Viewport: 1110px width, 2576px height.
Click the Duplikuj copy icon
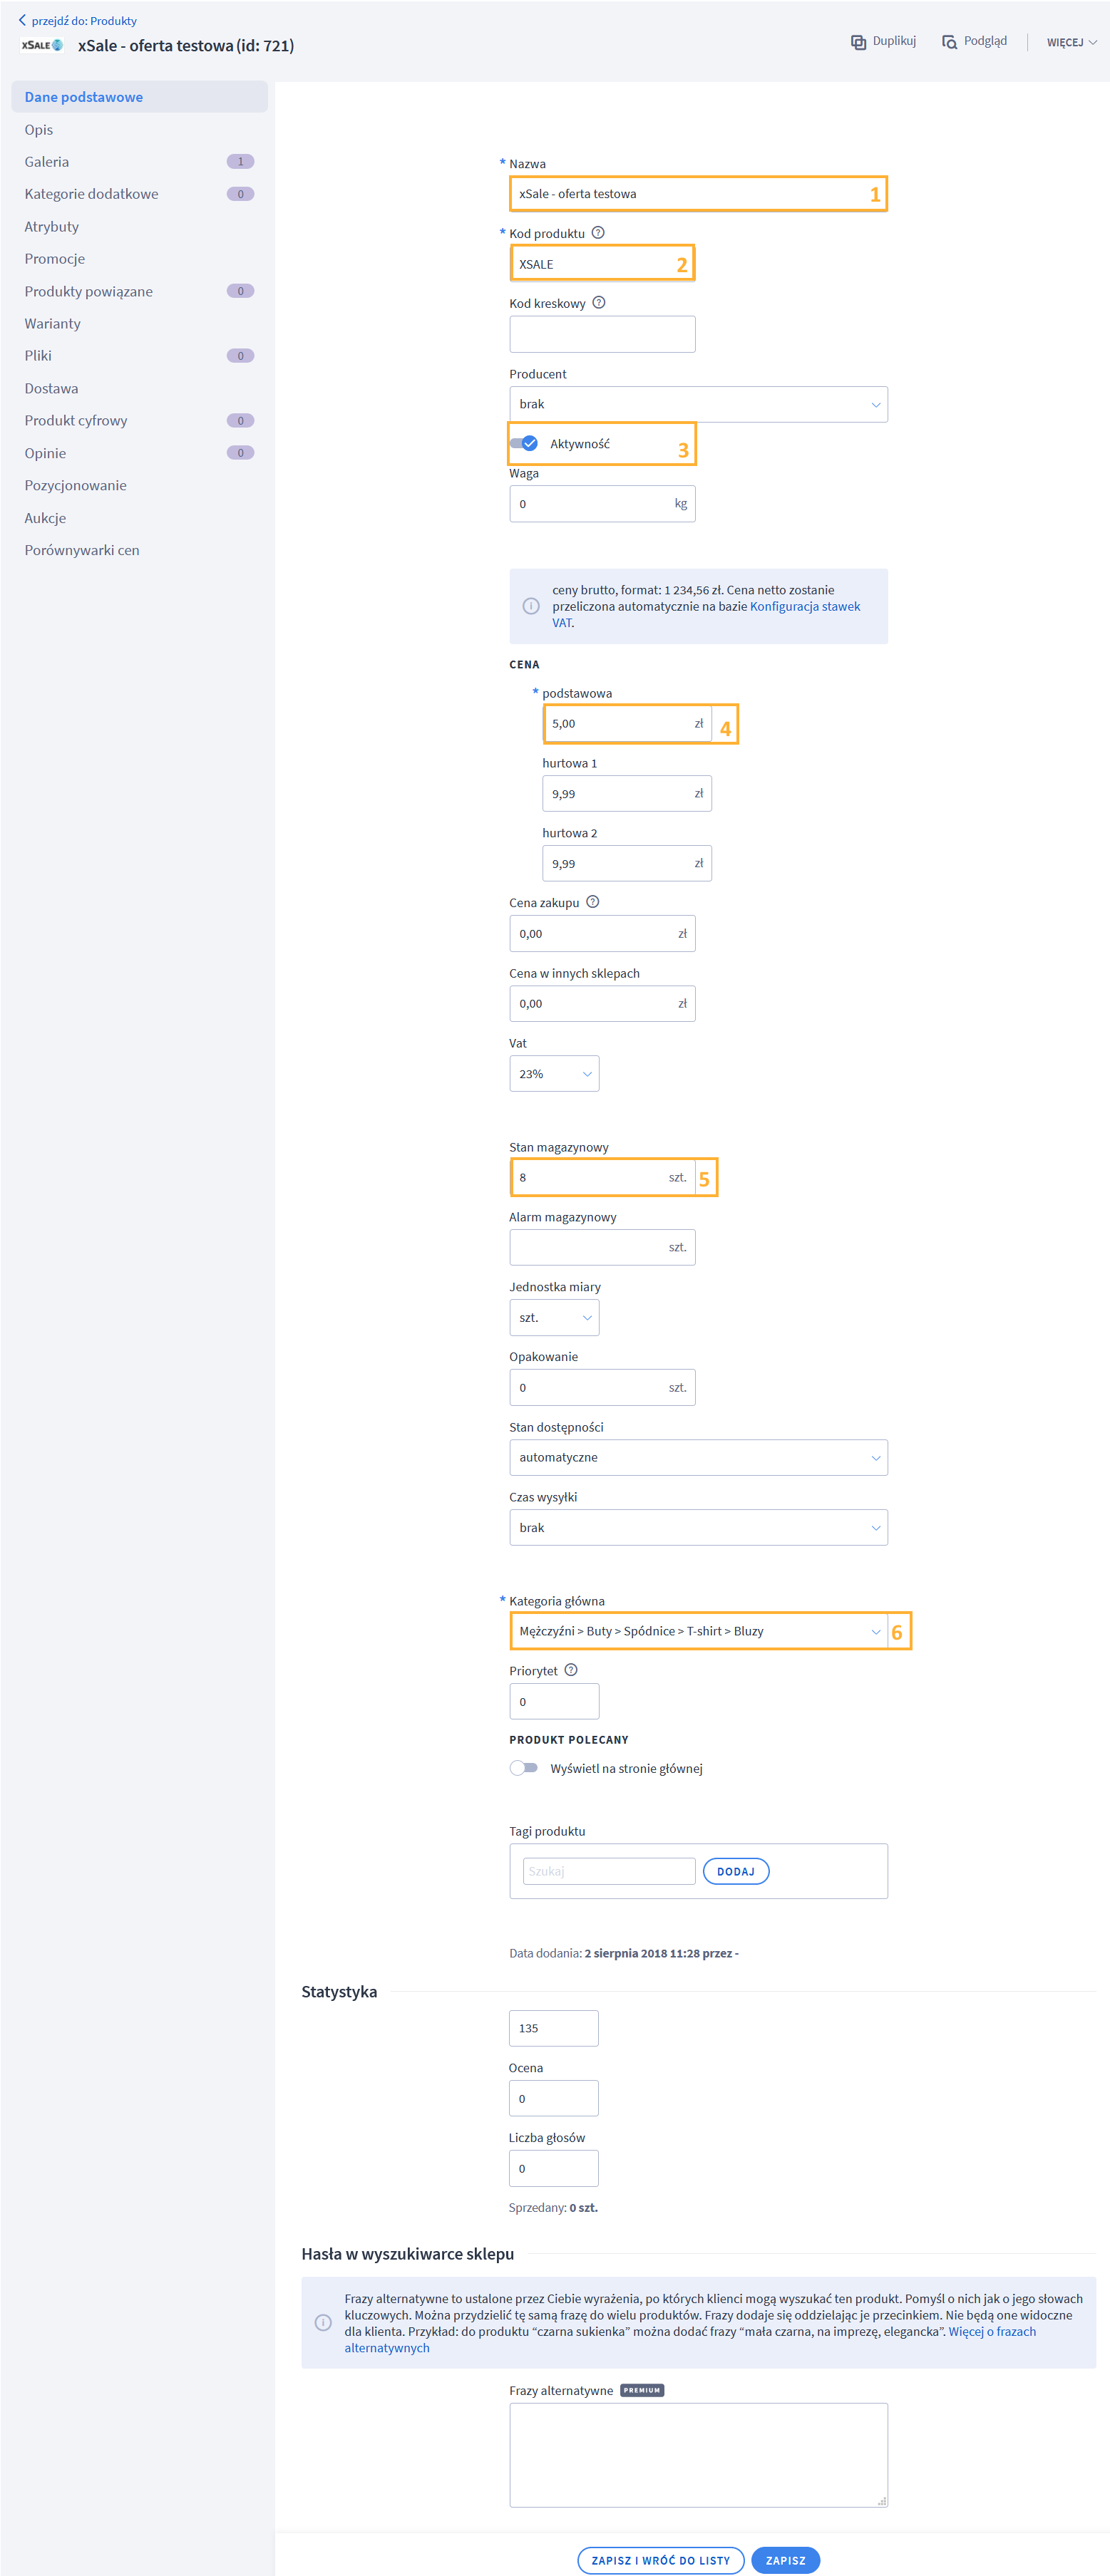(858, 42)
